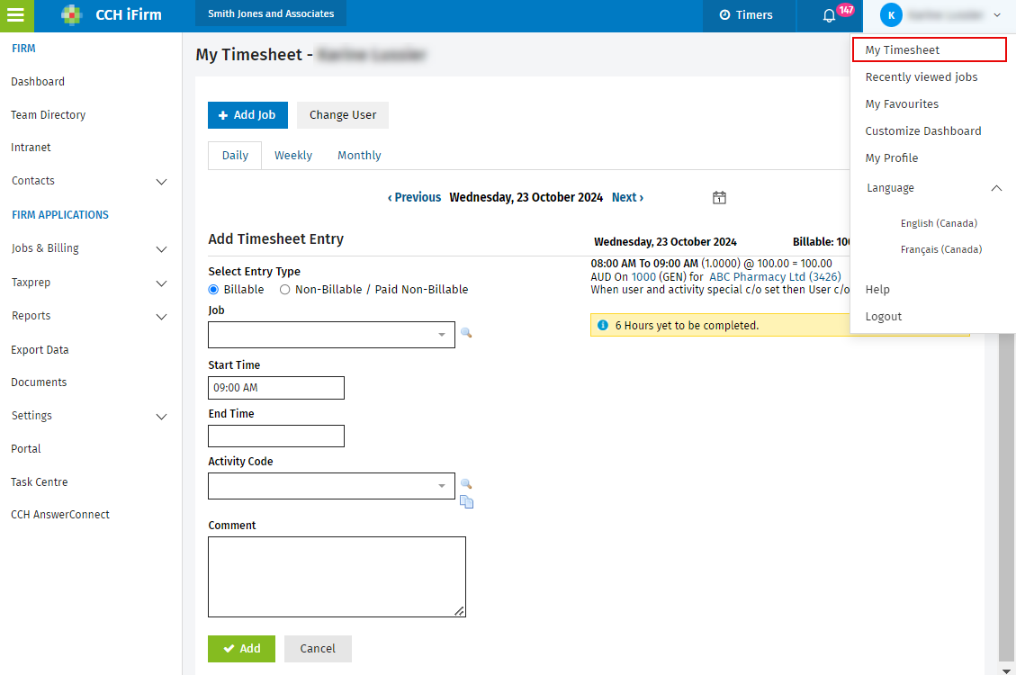The width and height of the screenshot is (1016, 675).
Task: Click Smith Jones and Associates firm button
Action: click(x=271, y=13)
